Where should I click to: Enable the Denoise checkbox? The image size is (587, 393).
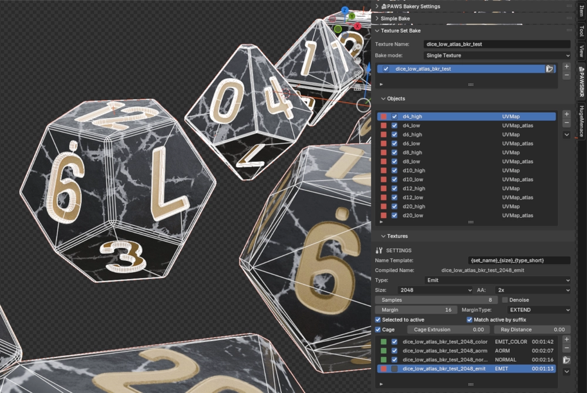(505, 300)
